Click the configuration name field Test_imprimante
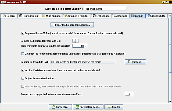This screenshot has height=111, width=172. [105, 9]
